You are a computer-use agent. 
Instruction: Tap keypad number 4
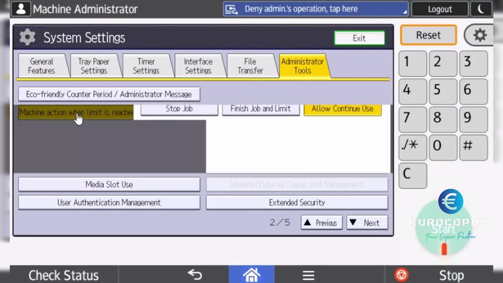[413, 91]
